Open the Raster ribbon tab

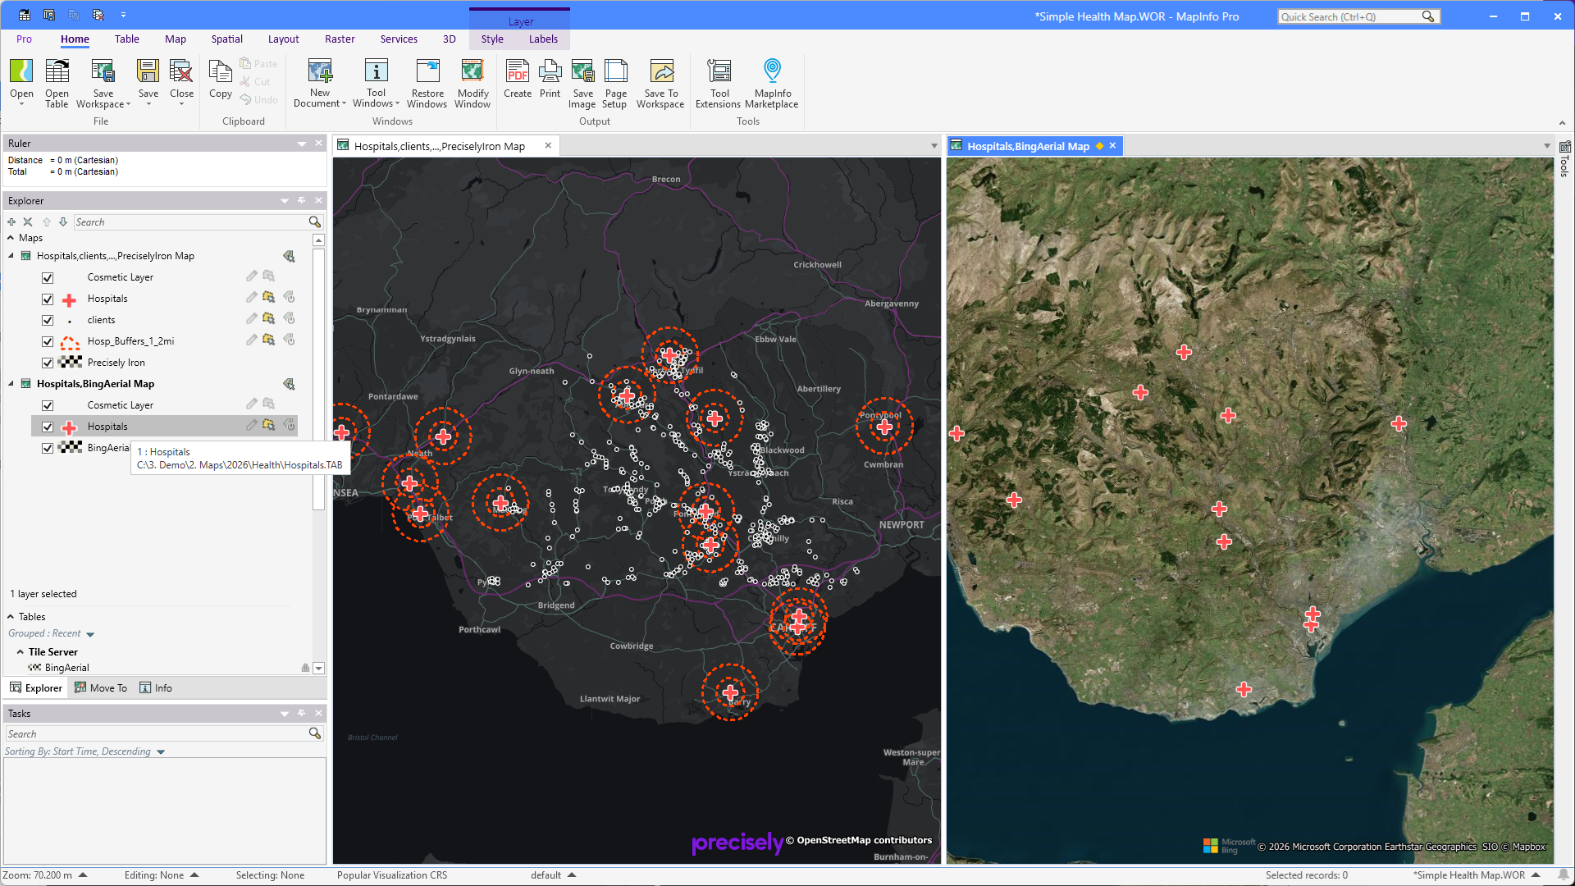(340, 39)
